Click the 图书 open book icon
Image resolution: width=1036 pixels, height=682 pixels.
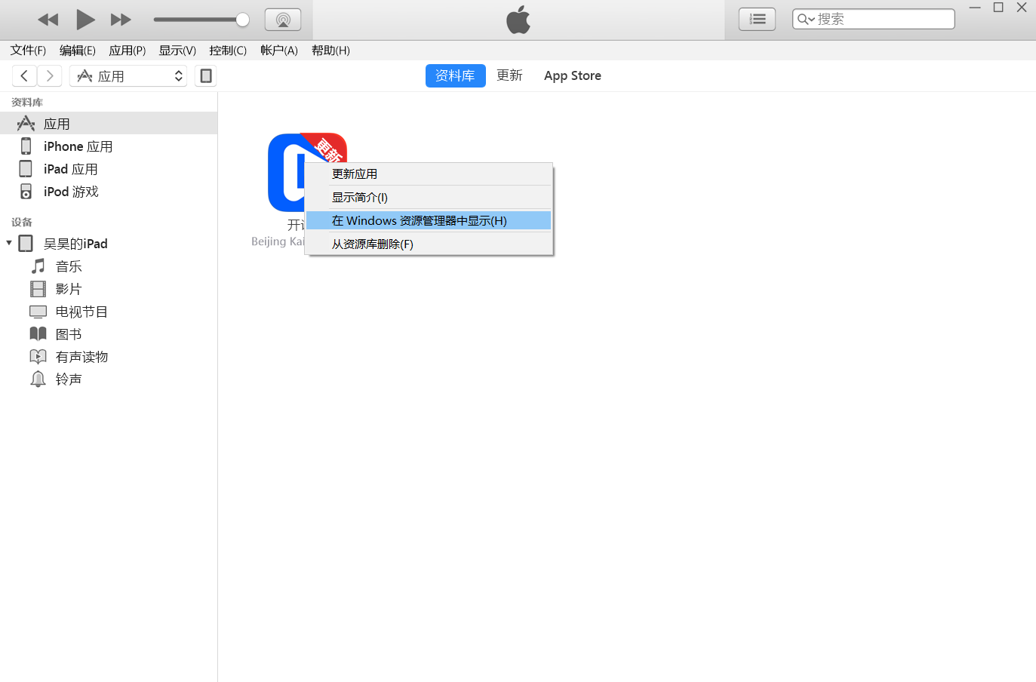click(38, 333)
